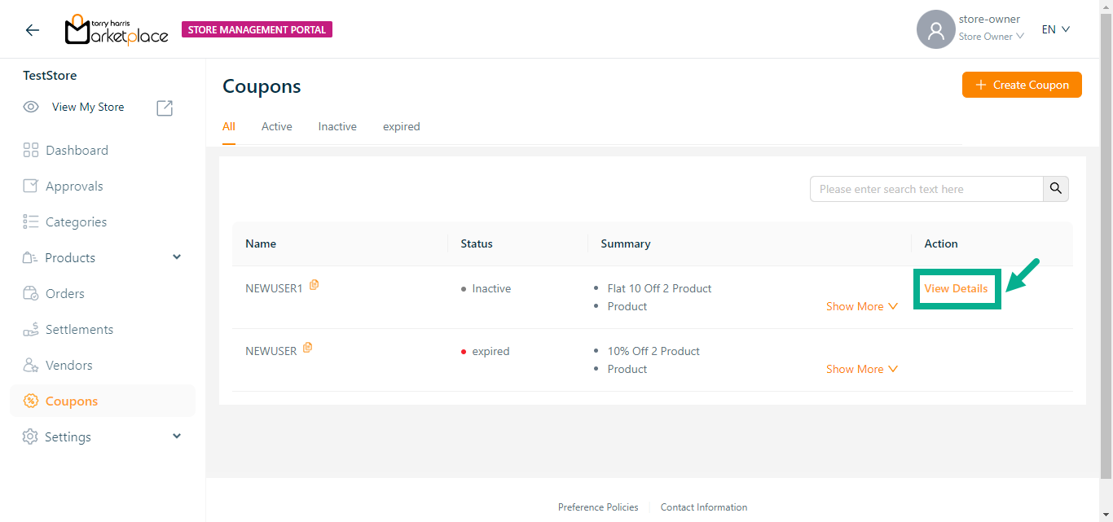Click into the coupon search text field

coord(926,189)
